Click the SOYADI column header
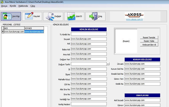Viewport: 169px width, 107px height. 34,28
